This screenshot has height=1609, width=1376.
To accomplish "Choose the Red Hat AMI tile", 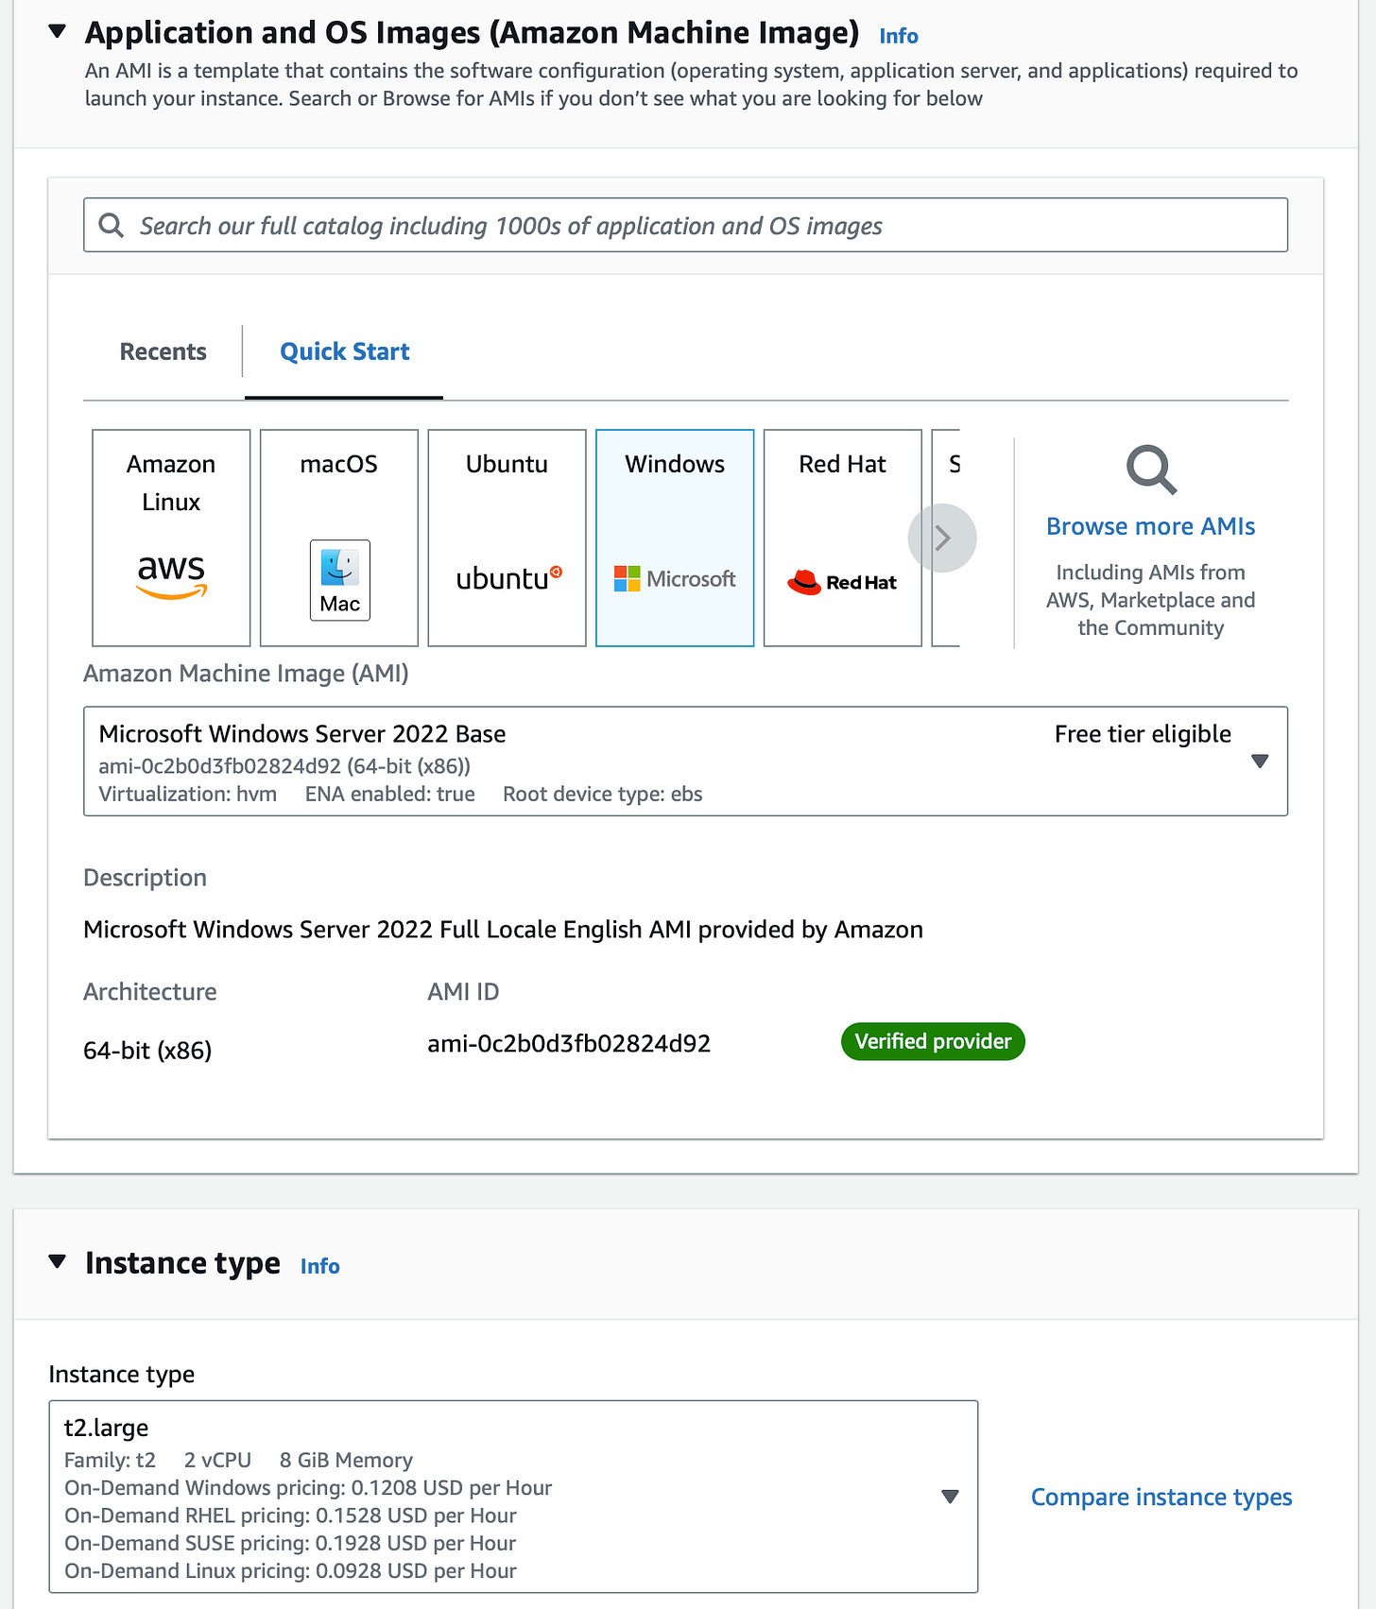I will tap(843, 538).
